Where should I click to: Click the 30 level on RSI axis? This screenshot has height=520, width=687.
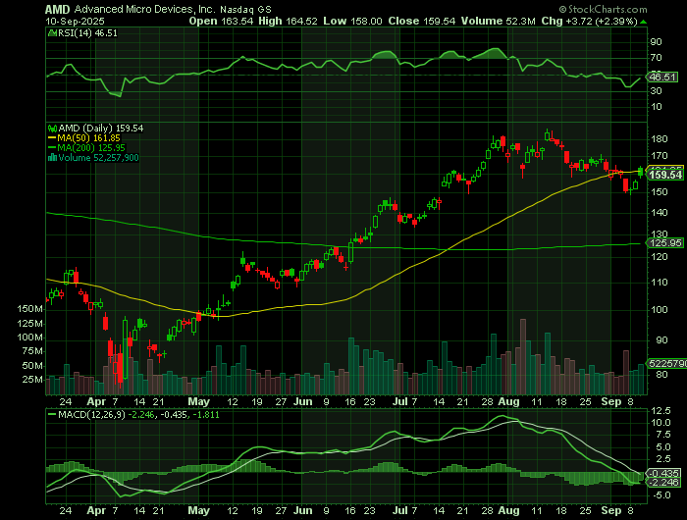(x=656, y=91)
